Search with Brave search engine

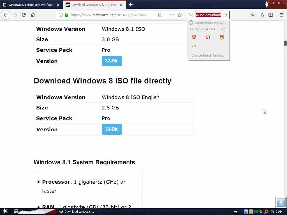pyautogui.click(x=194, y=37)
